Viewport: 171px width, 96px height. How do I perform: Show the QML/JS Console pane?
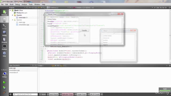point(94,94)
